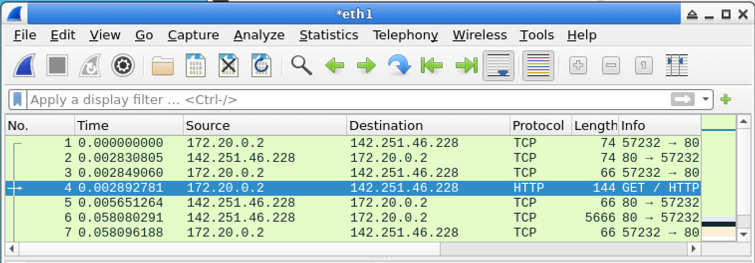Add a display filter button plus icon
Screen dimensions: 755x263
(726, 100)
